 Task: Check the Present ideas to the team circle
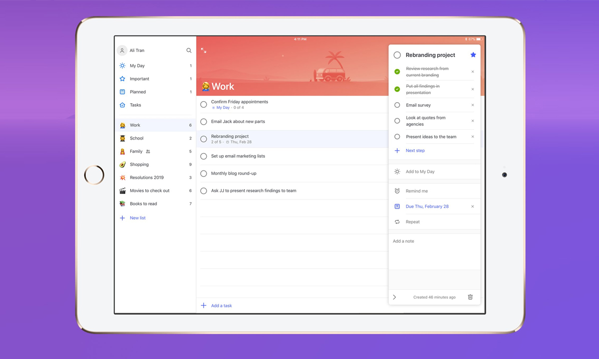(397, 137)
